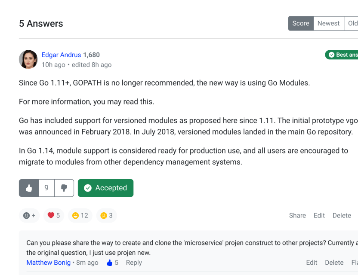
Task: Toggle the Accepted answer button
Action: click(x=105, y=188)
